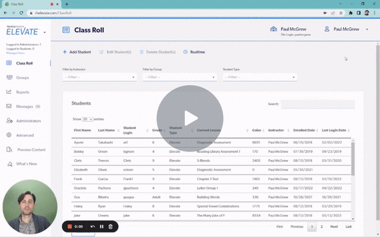Open the browser three-dot menu

pyautogui.click(x=375, y=13)
